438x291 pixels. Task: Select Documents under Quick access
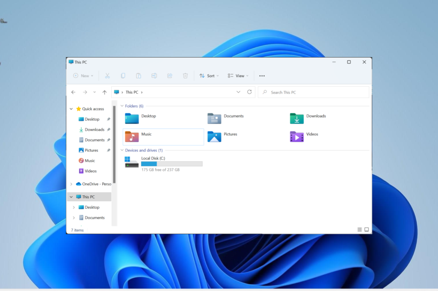point(94,140)
